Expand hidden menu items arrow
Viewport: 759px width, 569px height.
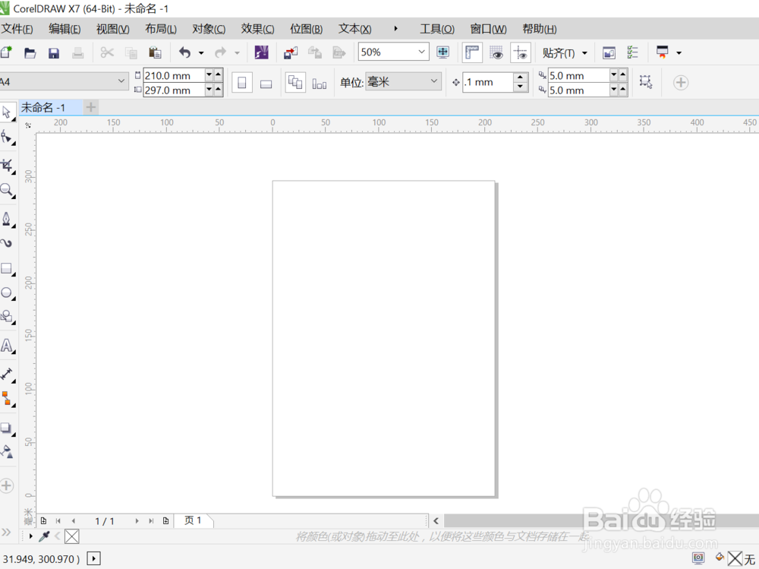click(395, 29)
